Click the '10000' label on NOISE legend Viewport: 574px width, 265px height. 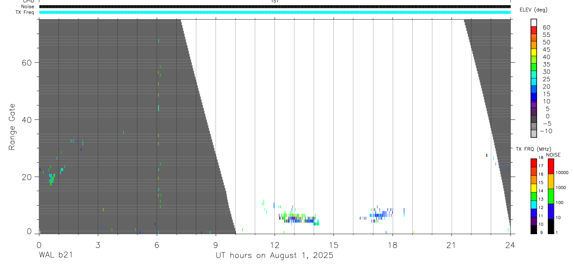(x=562, y=173)
